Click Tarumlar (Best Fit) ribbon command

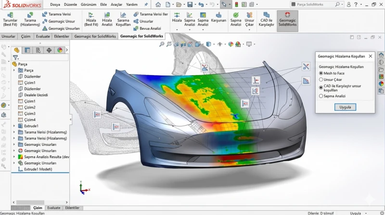pyautogui.click(x=10, y=19)
